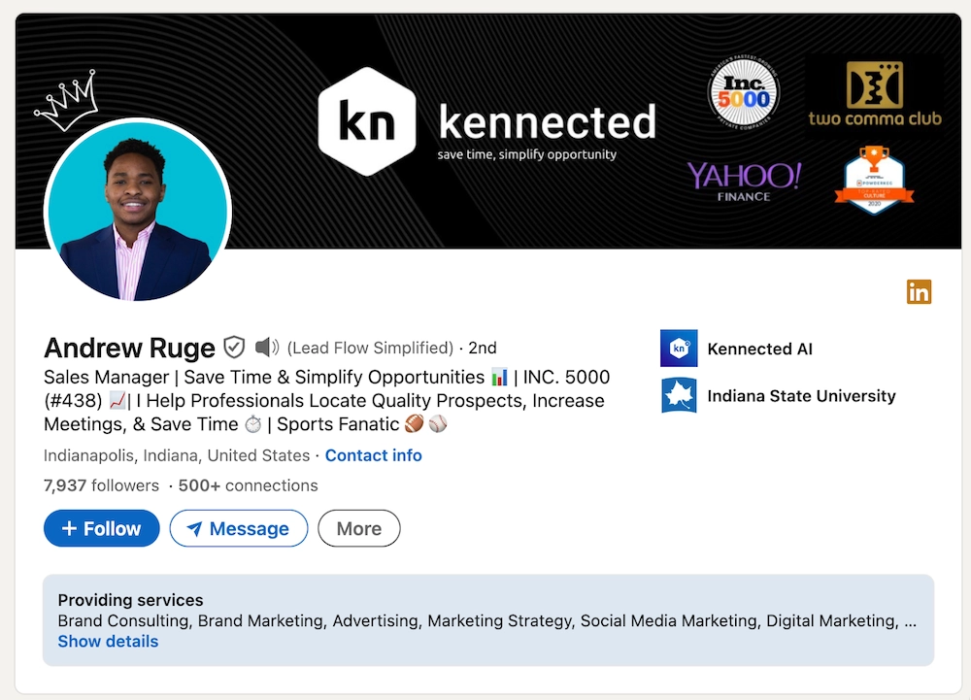Open the More options menu
The height and width of the screenshot is (700, 971).
coord(358,528)
